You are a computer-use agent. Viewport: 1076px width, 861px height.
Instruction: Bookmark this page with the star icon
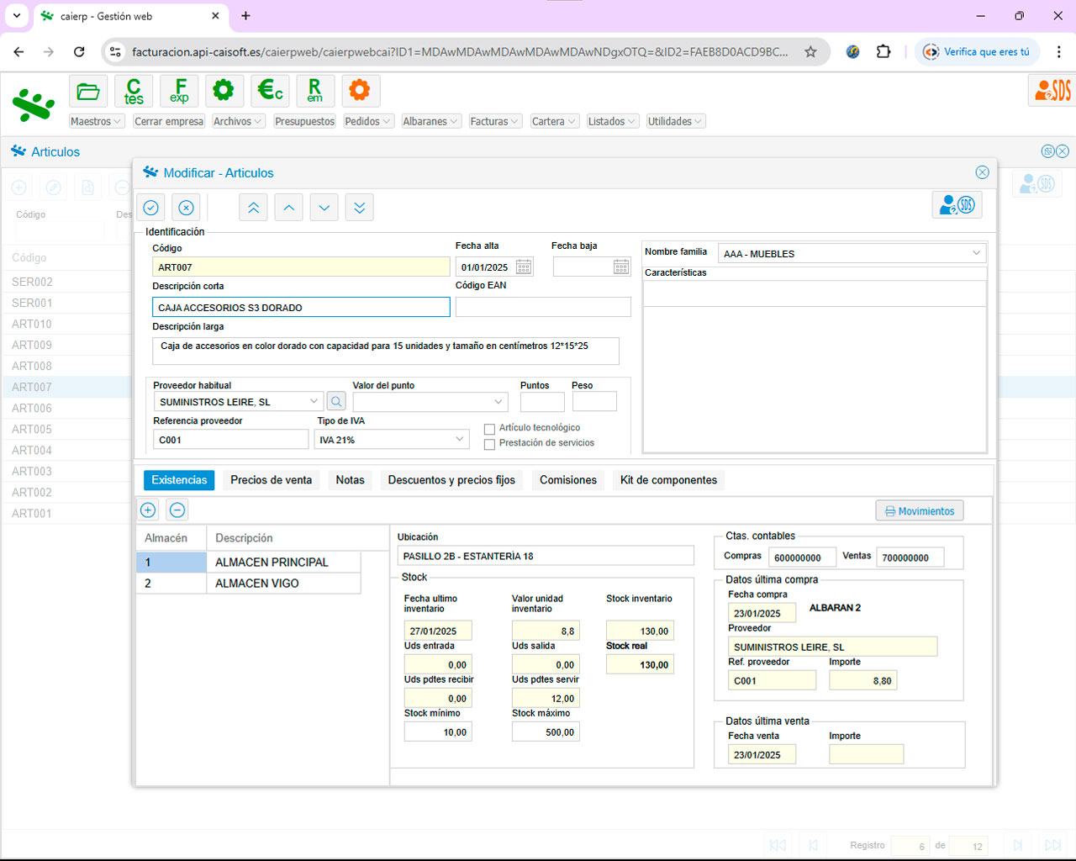[x=810, y=52]
